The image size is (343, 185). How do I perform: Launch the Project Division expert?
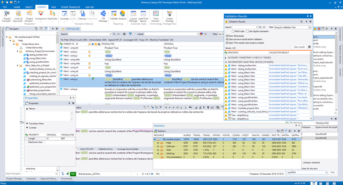(29, 16)
